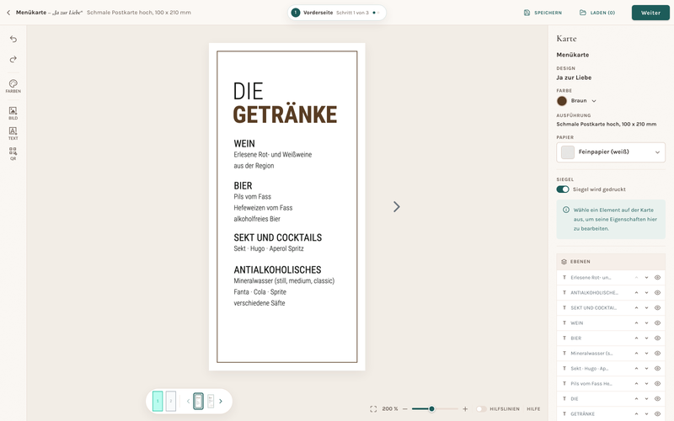The width and height of the screenshot is (674, 421).
Task: Open the Farben color palette tool
Action: coord(13,86)
